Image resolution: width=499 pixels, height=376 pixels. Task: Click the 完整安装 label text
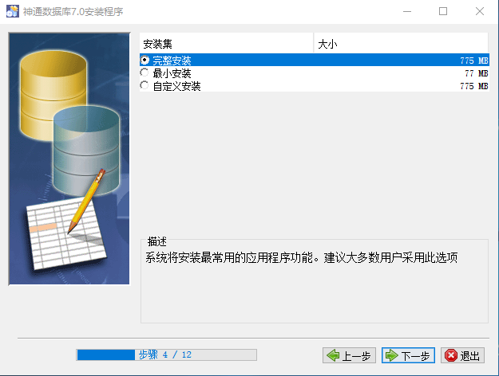pos(172,61)
